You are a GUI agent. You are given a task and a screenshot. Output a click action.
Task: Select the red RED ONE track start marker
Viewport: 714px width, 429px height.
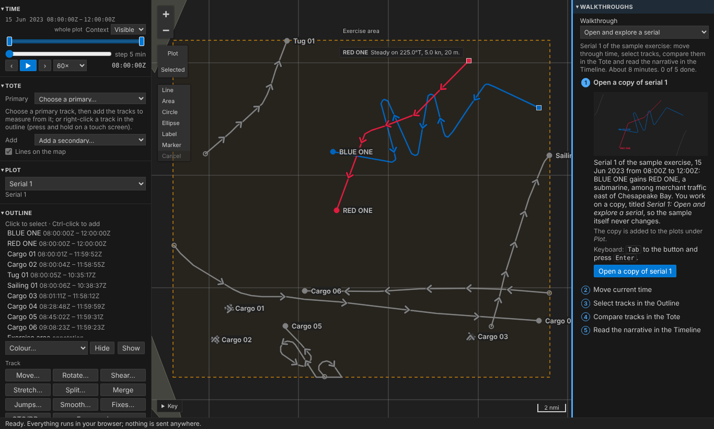[469, 61]
